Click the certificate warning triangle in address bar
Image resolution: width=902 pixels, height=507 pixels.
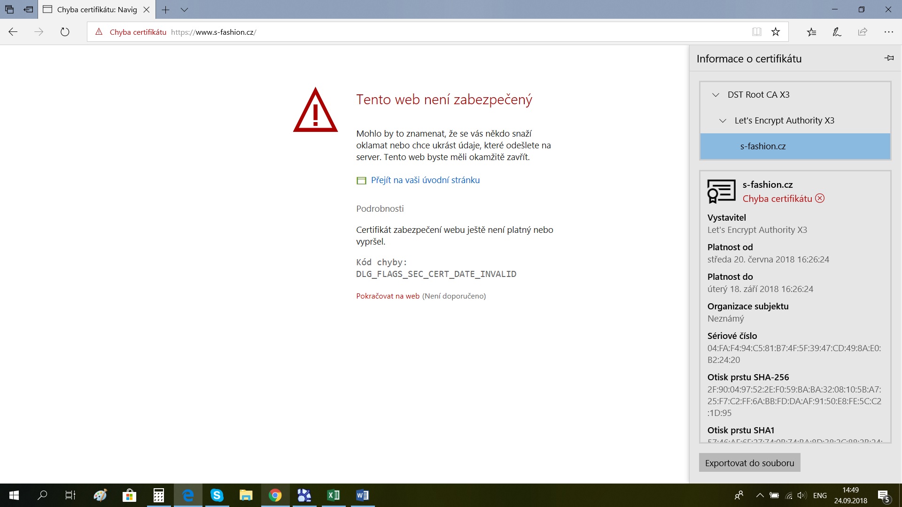[x=99, y=32]
